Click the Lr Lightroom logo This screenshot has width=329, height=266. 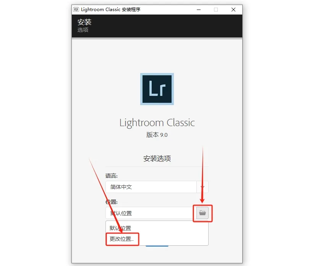coord(157,89)
